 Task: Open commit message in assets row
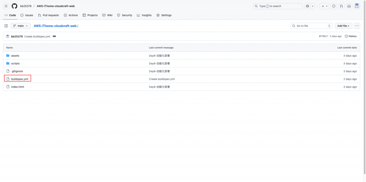(159, 56)
